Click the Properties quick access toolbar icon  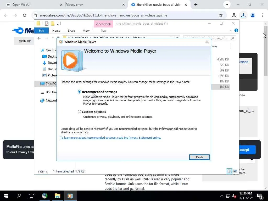tap(47, 24)
